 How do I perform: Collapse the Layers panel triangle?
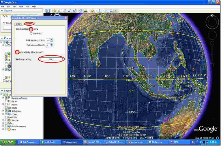pos(2,91)
